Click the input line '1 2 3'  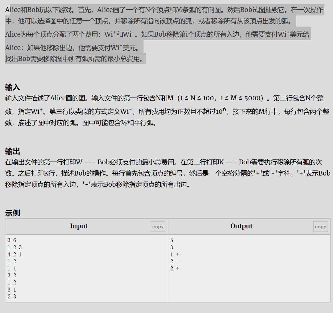pos(15,247)
